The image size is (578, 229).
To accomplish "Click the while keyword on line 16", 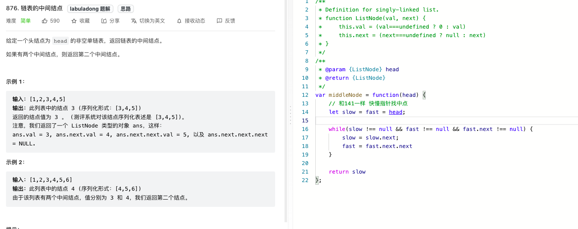I will point(337,129).
